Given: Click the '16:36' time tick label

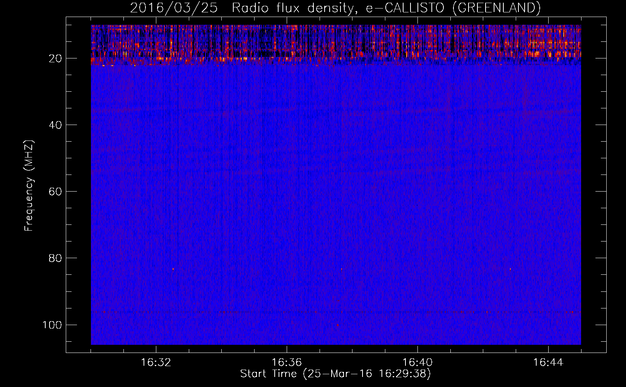Looking at the screenshot, I should click(287, 363).
